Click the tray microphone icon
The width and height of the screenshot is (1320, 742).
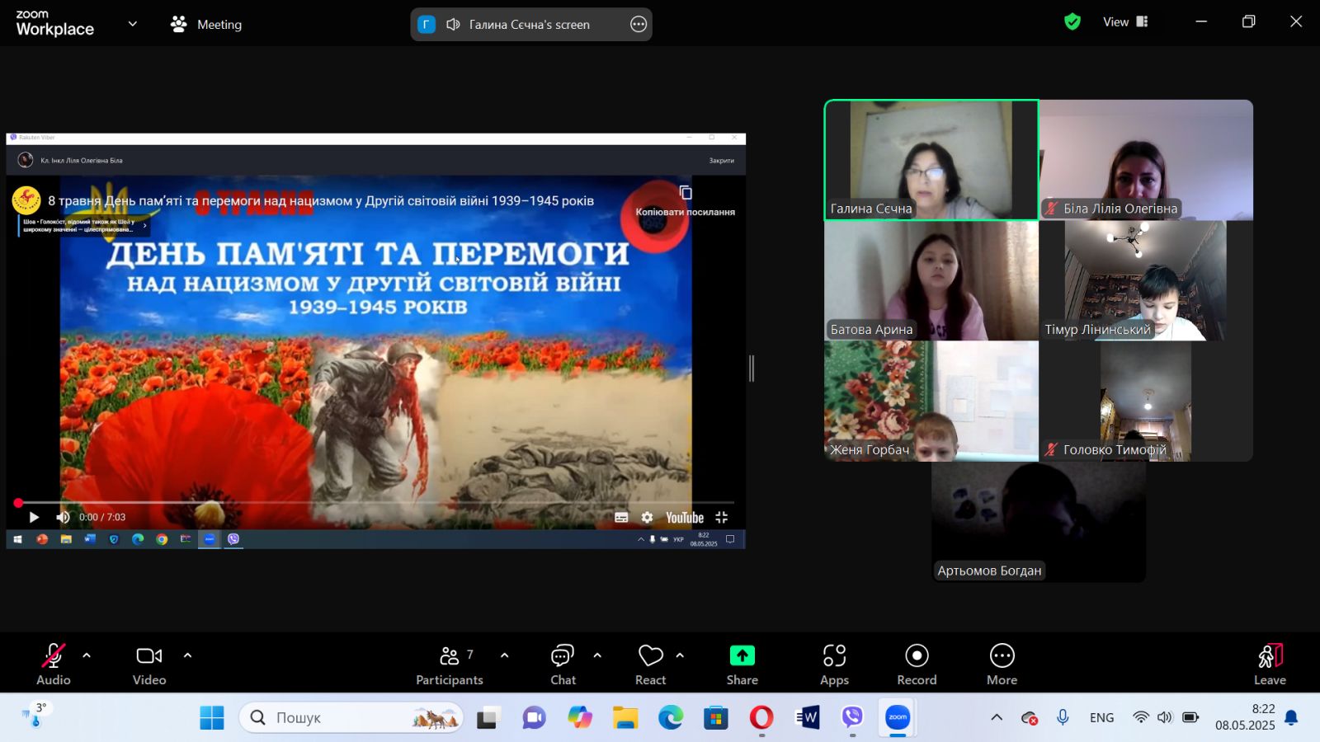click(1063, 718)
